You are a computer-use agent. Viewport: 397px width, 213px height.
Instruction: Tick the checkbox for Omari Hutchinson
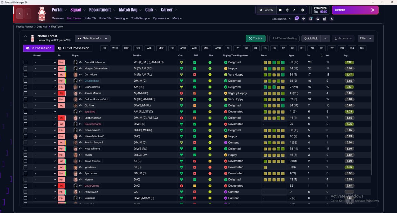coord(25,62)
